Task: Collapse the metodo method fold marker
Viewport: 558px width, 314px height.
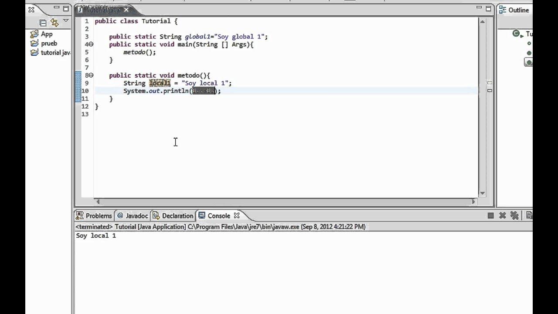Action: point(91,75)
